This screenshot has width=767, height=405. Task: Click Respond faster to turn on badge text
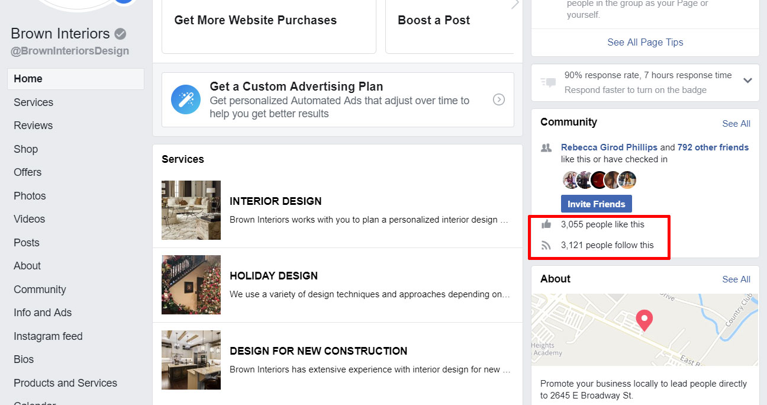pyautogui.click(x=636, y=90)
